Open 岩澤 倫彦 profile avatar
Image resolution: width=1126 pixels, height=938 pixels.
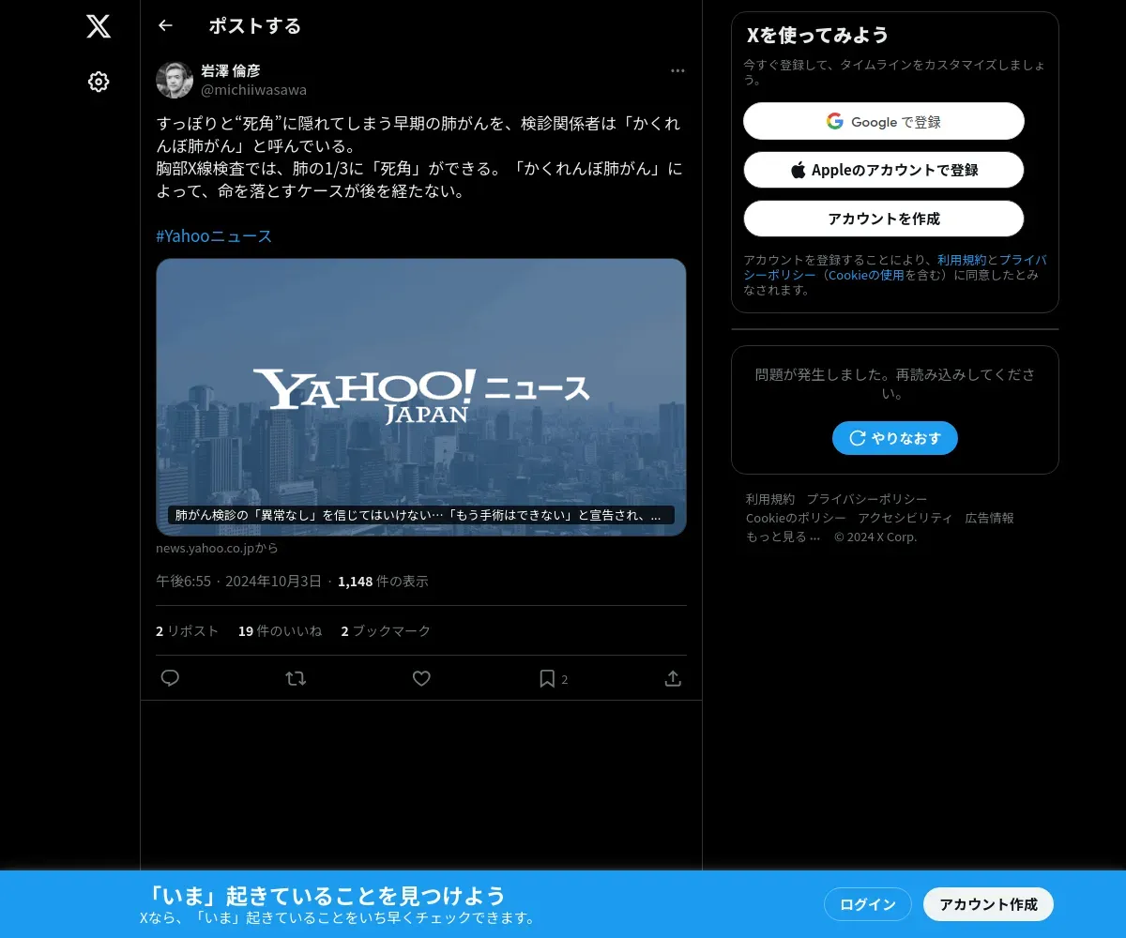[x=175, y=80]
